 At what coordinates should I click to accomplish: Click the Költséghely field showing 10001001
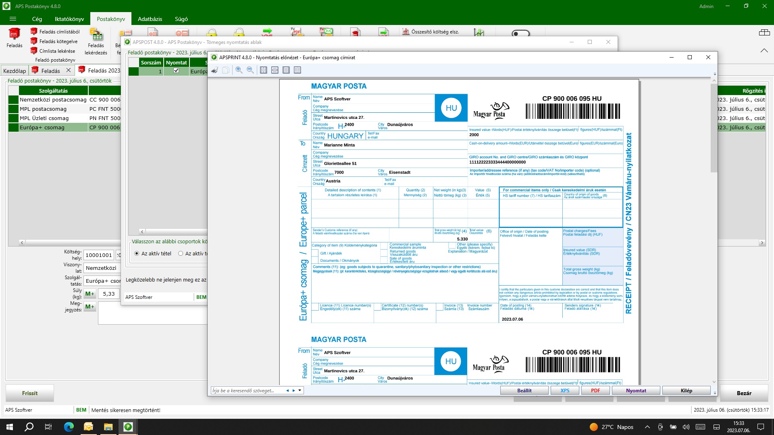(99, 255)
